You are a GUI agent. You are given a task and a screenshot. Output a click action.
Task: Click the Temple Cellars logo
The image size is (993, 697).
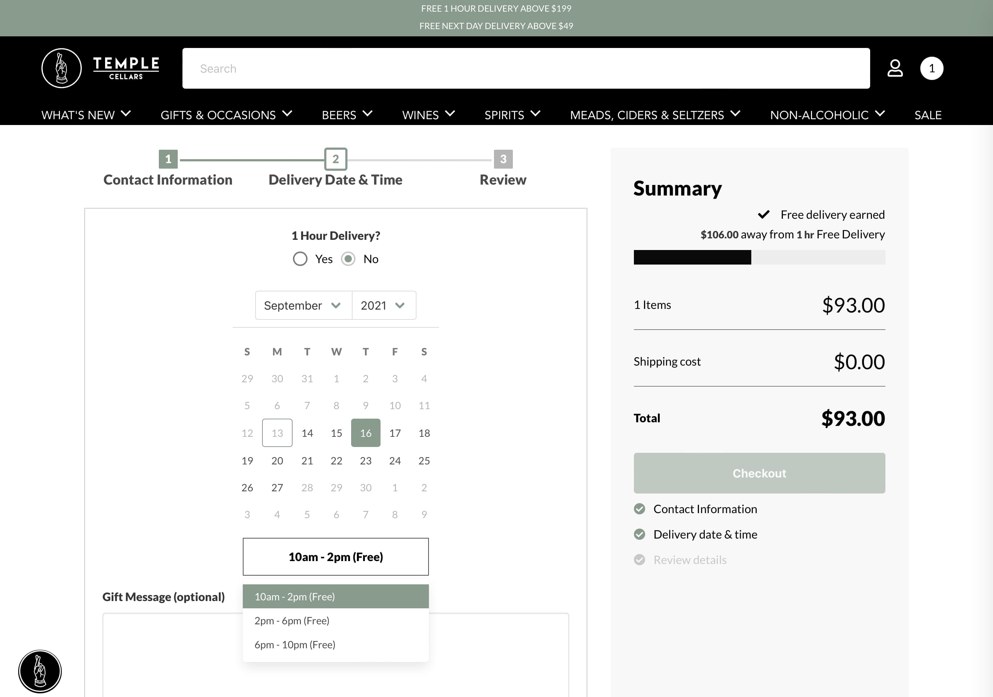point(100,68)
